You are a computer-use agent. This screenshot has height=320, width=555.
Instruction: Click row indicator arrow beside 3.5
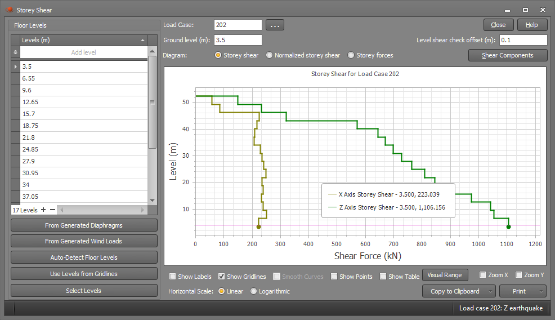tap(15, 66)
